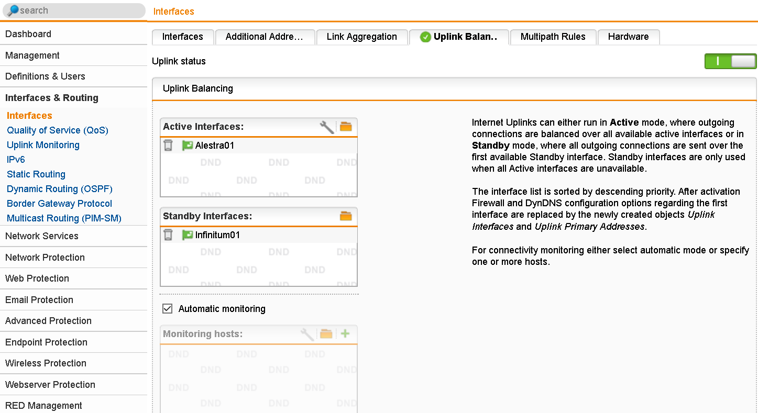
Task: Delete Alestra01 using its trash icon
Action: point(168,146)
